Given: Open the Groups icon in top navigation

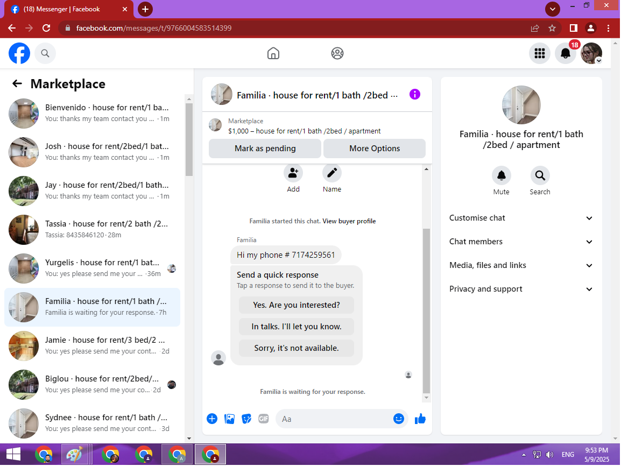Looking at the screenshot, I should [x=337, y=53].
